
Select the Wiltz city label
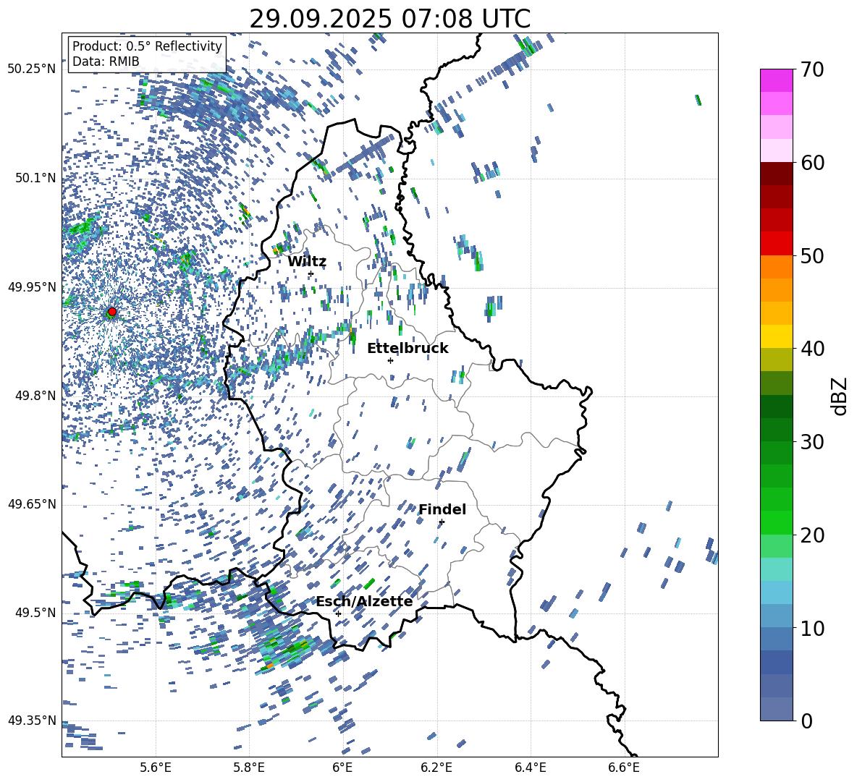coord(307,262)
